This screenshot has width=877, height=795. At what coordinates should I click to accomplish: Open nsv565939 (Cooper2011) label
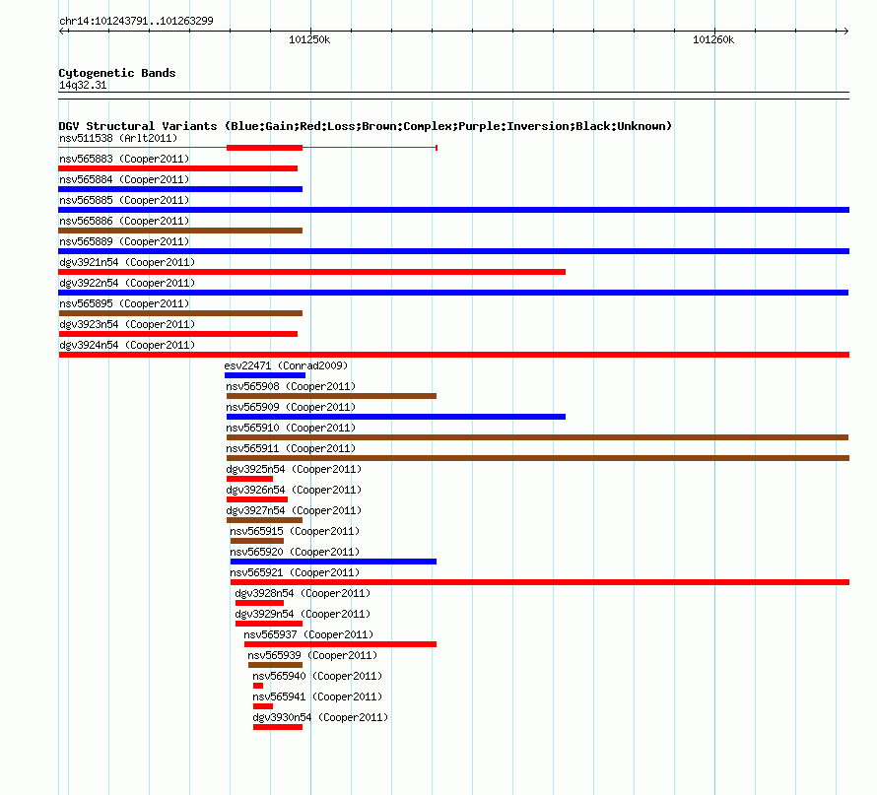point(312,655)
